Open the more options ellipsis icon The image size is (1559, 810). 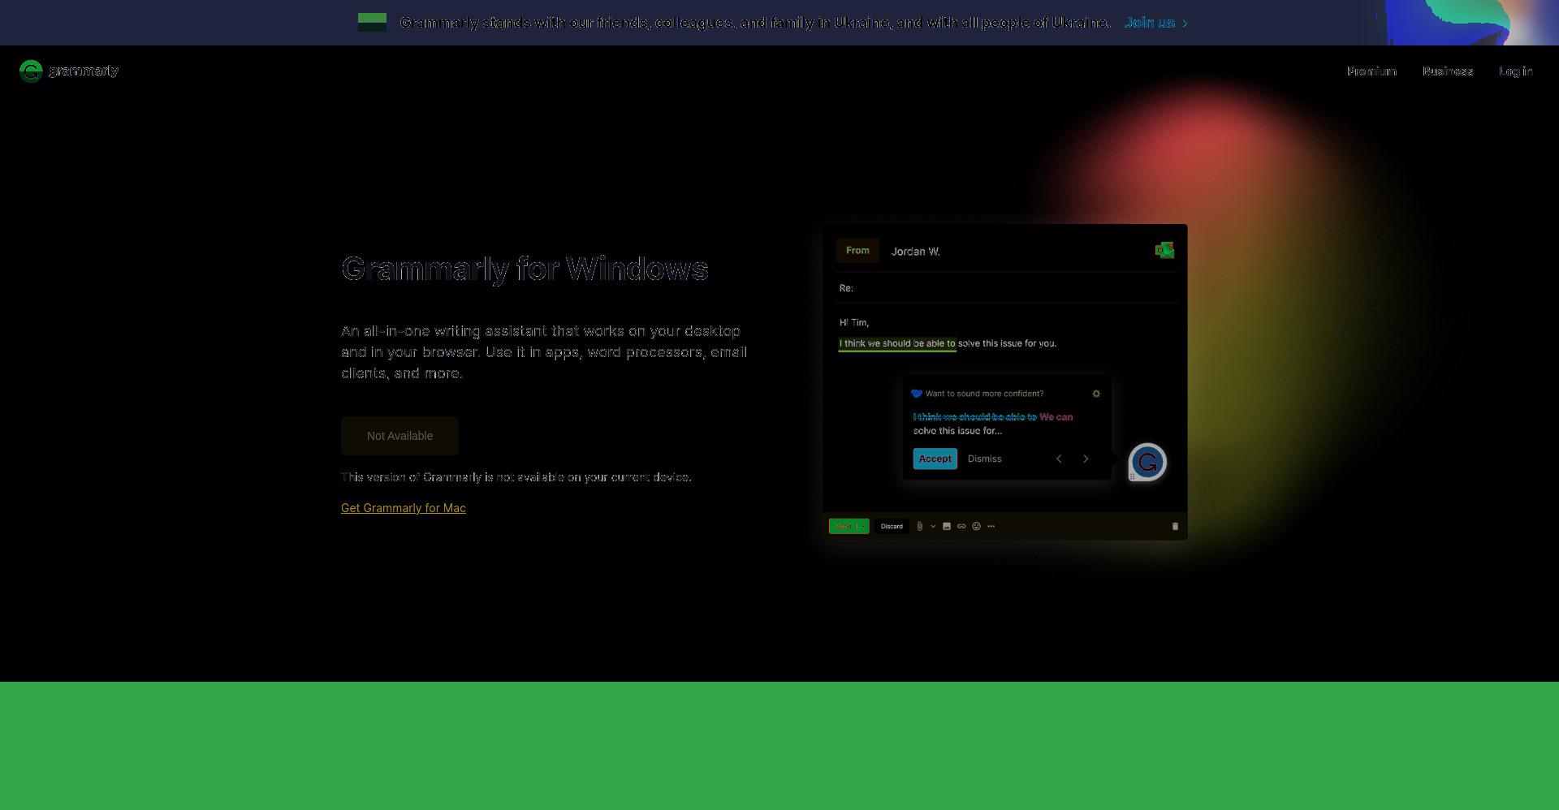tap(991, 526)
